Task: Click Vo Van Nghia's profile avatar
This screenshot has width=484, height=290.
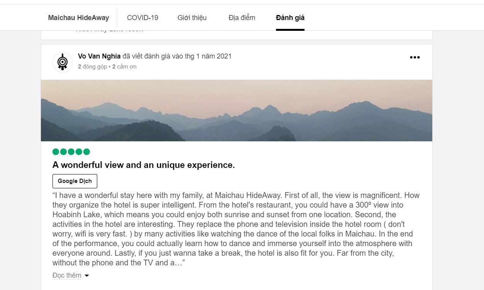Action: pos(63,62)
